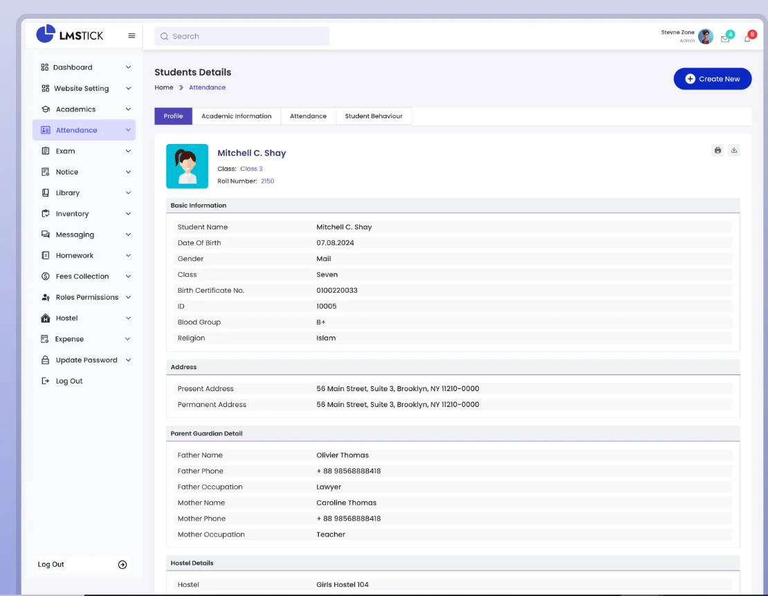768x596 pixels.
Task: Open the mail inbox icon
Action: click(x=725, y=39)
